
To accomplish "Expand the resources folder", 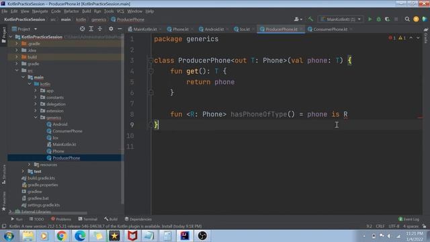I will pyautogui.click(x=30, y=165).
